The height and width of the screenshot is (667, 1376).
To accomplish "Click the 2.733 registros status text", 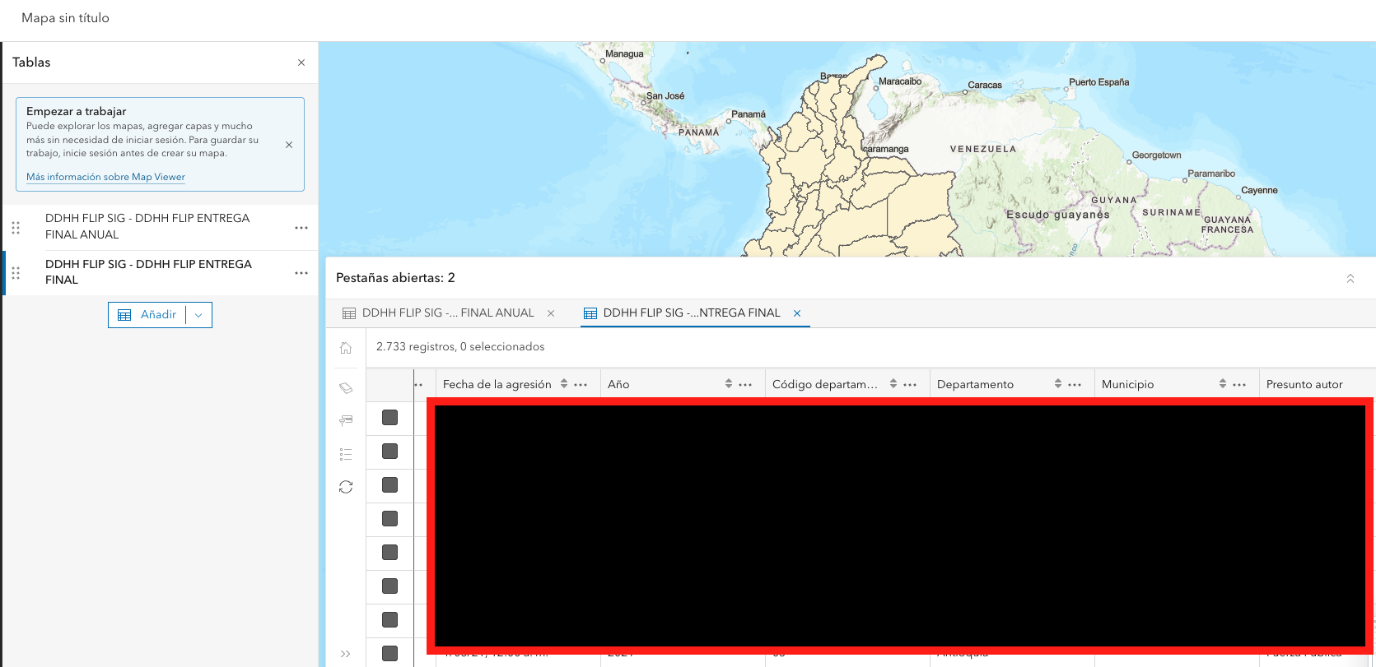I will [x=460, y=347].
